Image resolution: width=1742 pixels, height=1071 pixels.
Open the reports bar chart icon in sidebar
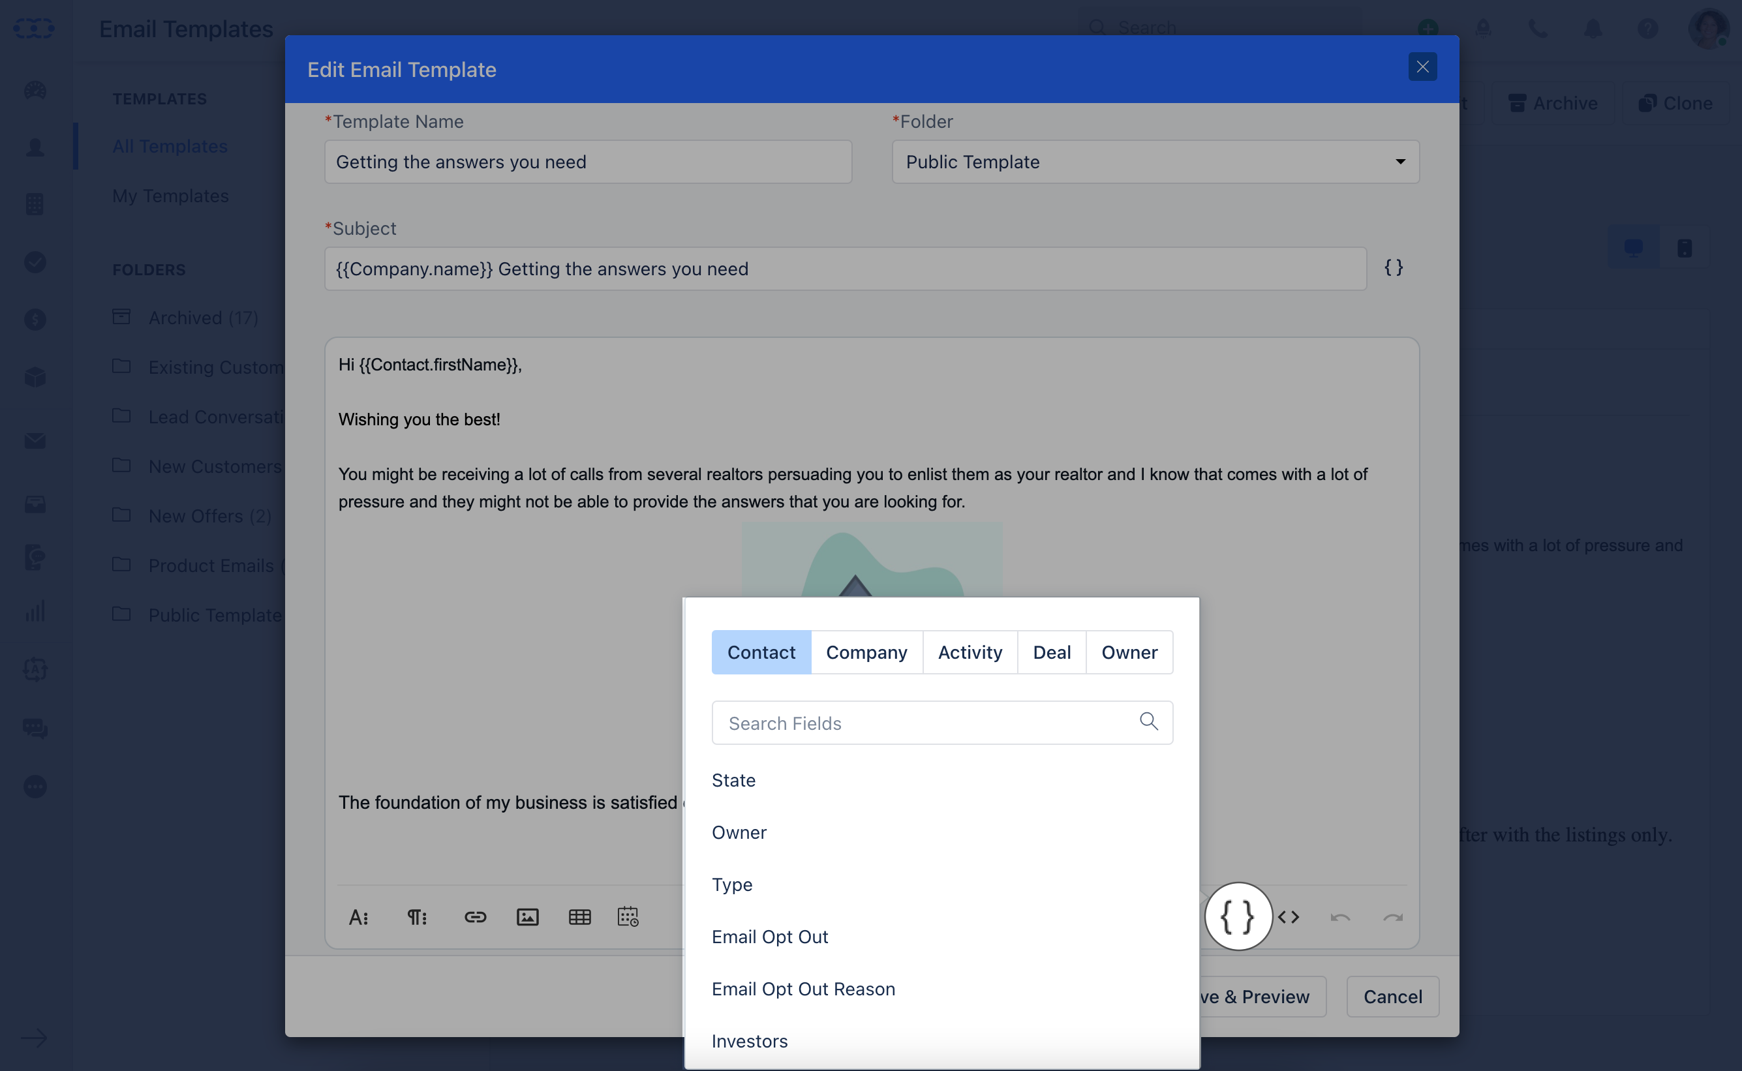click(x=35, y=611)
